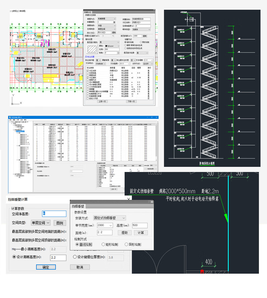
Task: Uncheck the 分区面积 annotation checkbox
Action: pos(87,78)
